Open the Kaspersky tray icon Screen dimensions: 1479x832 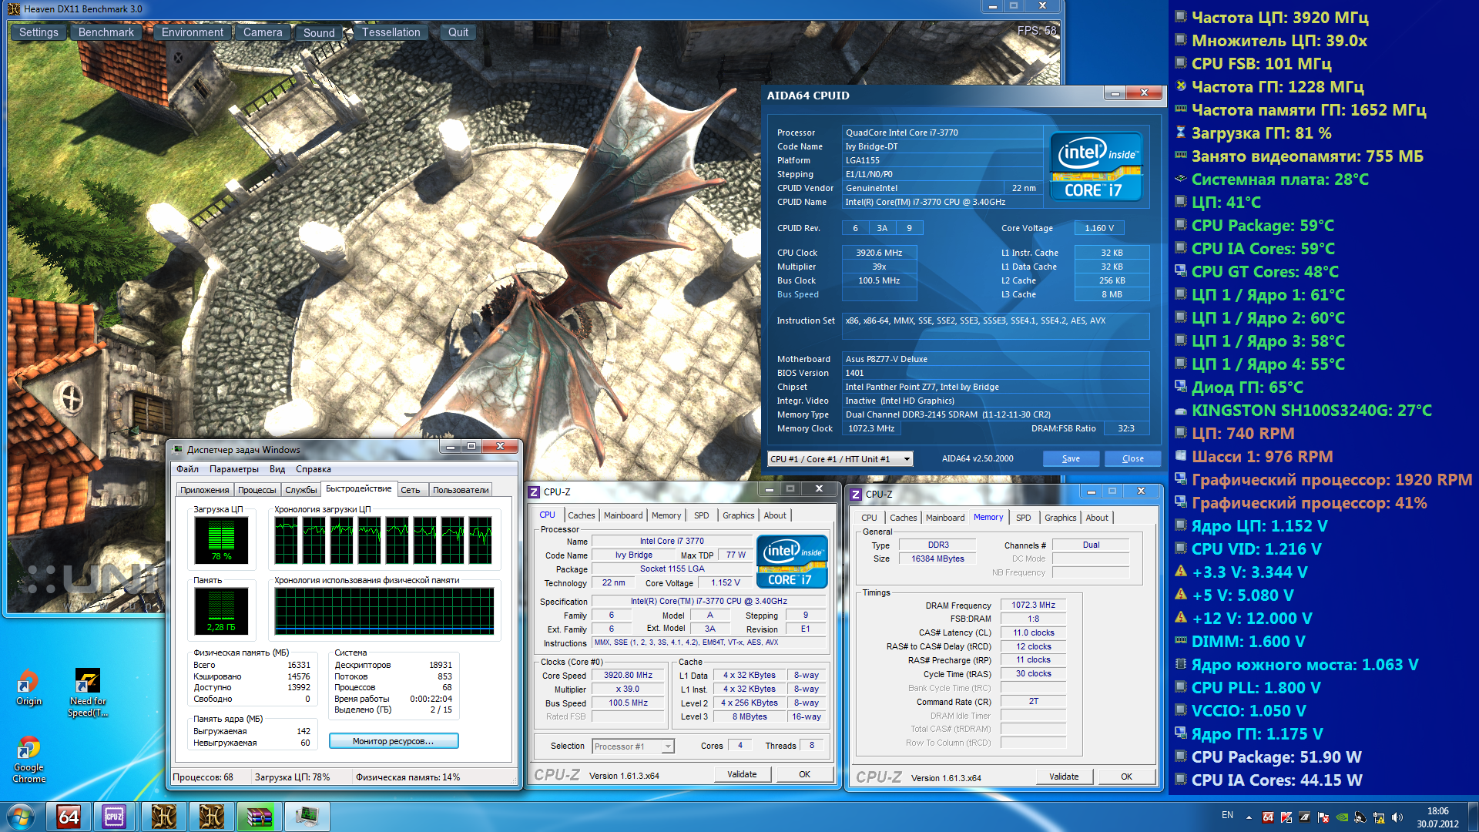pos(1286,817)
